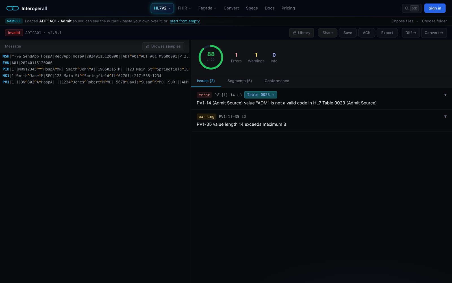Click the PV1[1]-35 location label
Viewport: 452px width, 283px height.
click(229, 117)
